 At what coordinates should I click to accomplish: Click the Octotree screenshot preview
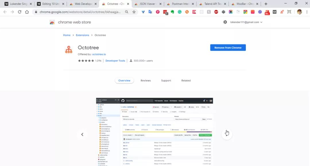point(154,132)
